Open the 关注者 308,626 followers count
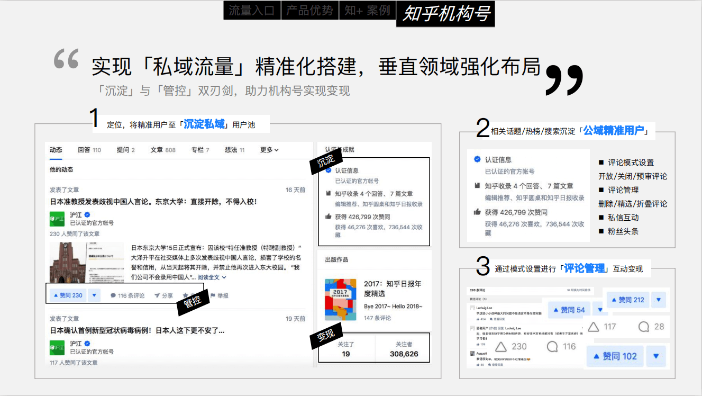 pos(403,349)
